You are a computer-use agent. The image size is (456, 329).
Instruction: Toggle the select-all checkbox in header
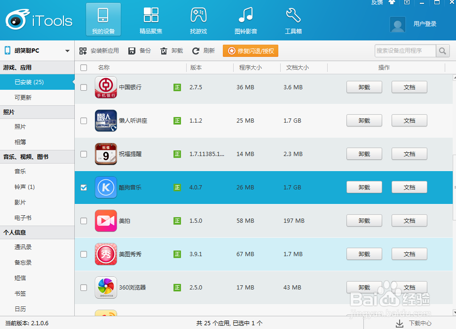(84, 67)
